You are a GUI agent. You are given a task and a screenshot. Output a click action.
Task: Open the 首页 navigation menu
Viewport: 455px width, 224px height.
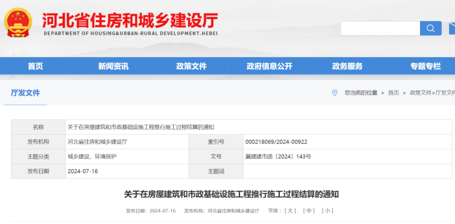point(35,66)
